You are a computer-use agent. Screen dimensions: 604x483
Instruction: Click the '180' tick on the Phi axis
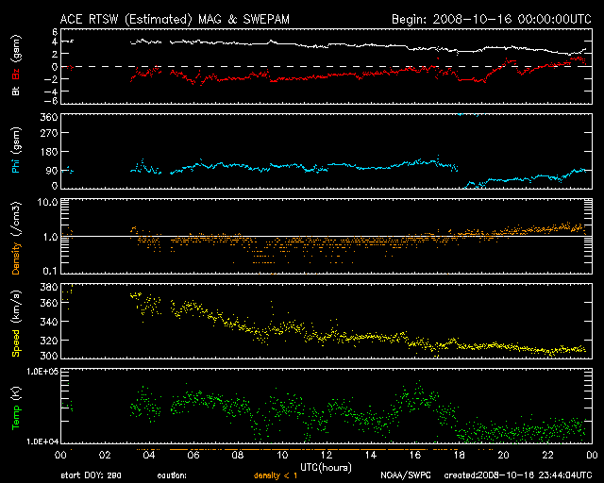coord(49,152)
